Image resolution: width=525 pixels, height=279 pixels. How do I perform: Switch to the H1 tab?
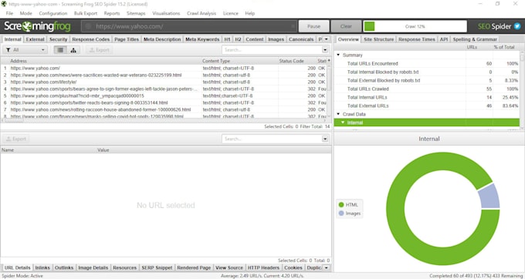[227, 39]
